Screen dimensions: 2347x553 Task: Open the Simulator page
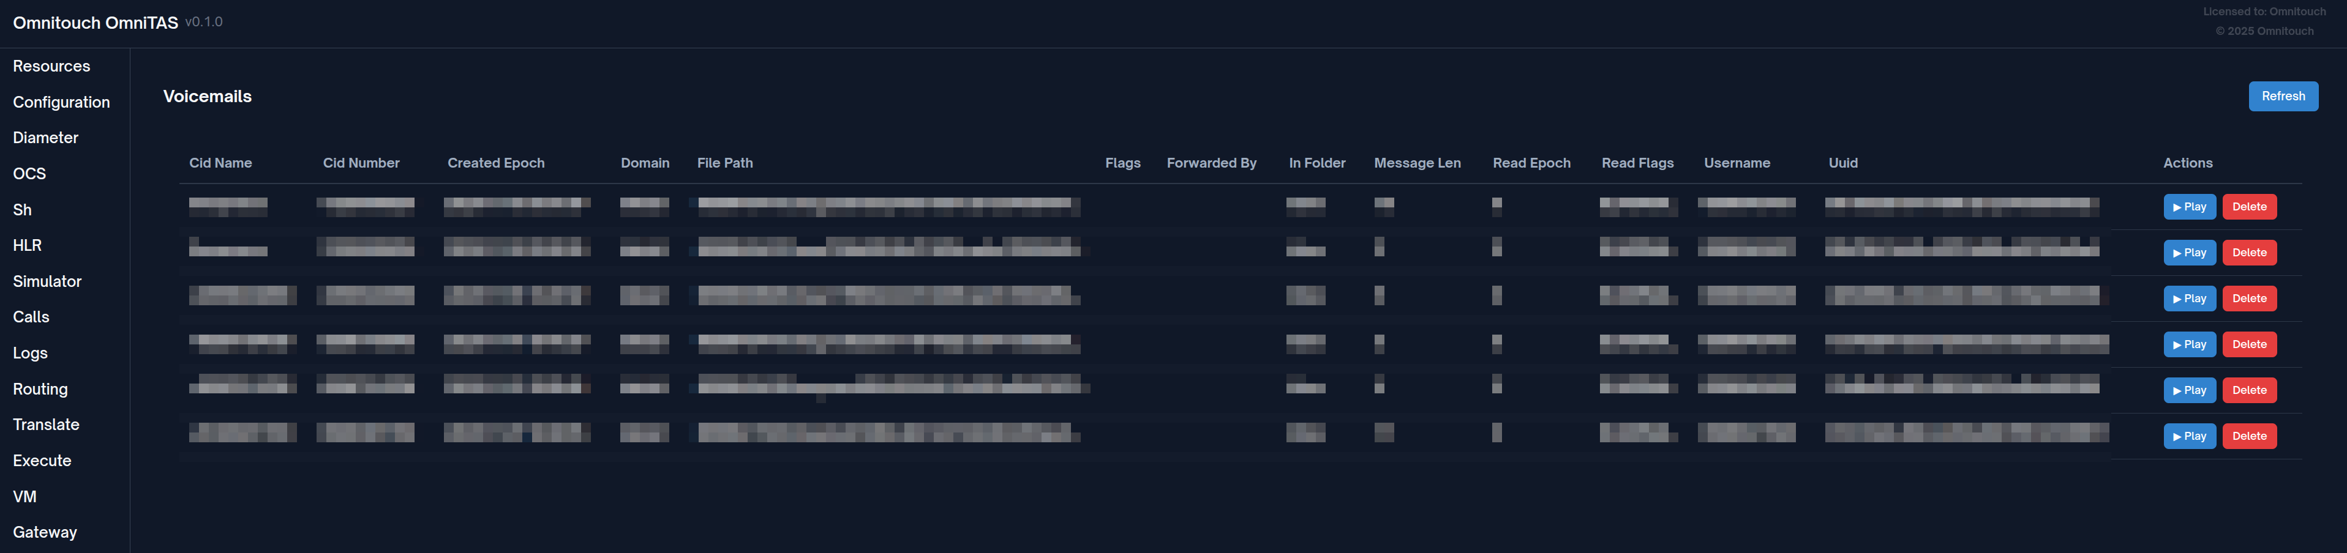(x=47, y=281)
